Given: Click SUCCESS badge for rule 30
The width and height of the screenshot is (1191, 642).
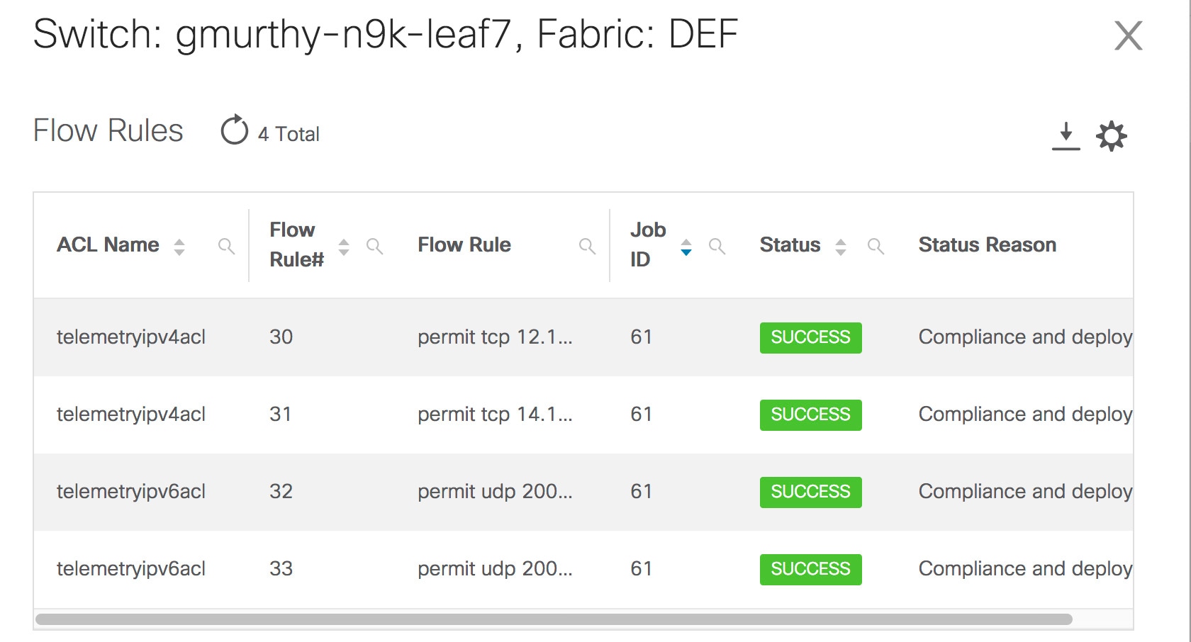Looking at the screenshot, I should pos(810,337).
